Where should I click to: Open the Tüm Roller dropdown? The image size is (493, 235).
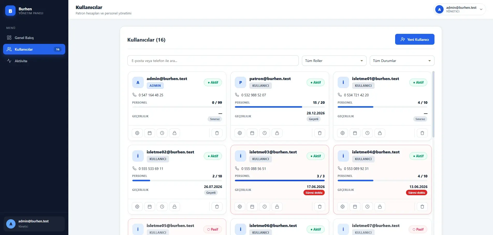pyautogui.click(x=334, y=61)
